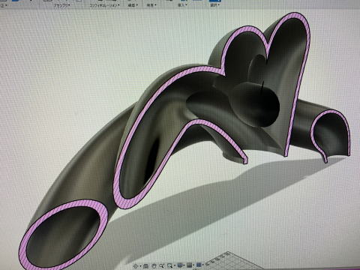
Task: Open the アセンブリ toolbar menu
Action: [x=62, y=5]
